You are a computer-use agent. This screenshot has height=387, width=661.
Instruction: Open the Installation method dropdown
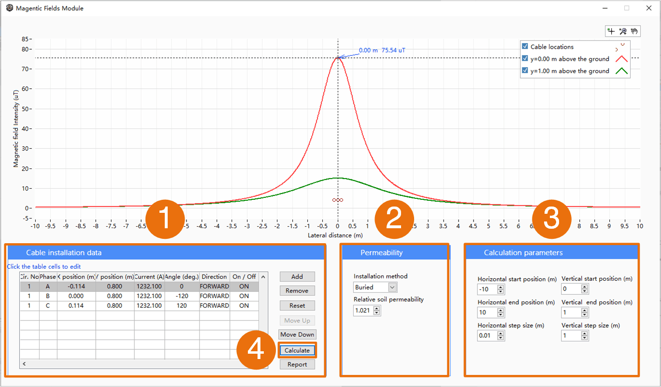pos(392,288)
